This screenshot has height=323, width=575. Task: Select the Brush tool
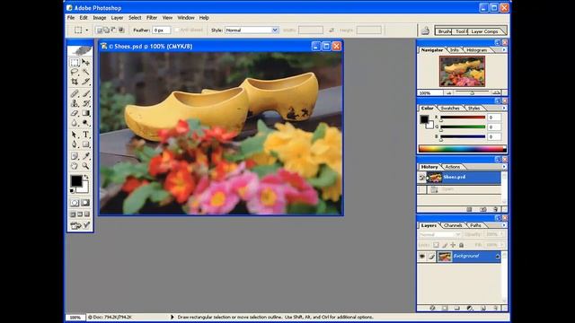tap(85, 93)
